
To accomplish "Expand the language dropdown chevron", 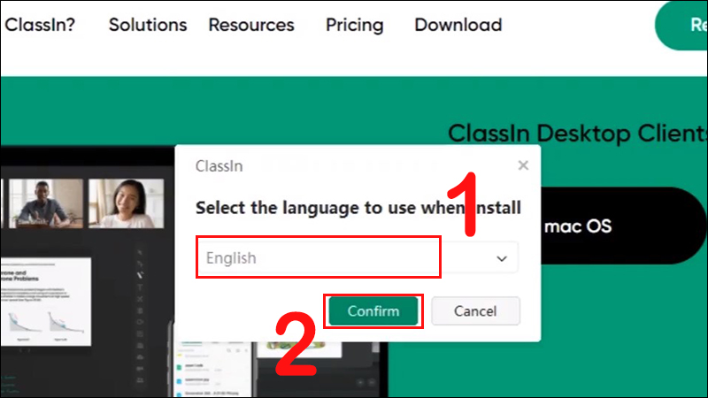I will pyautogui.click(x=502, y=258).
